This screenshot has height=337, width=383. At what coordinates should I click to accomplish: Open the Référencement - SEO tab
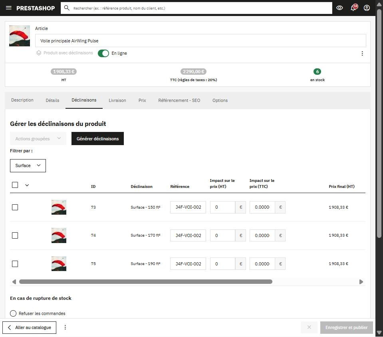point(179,100)
